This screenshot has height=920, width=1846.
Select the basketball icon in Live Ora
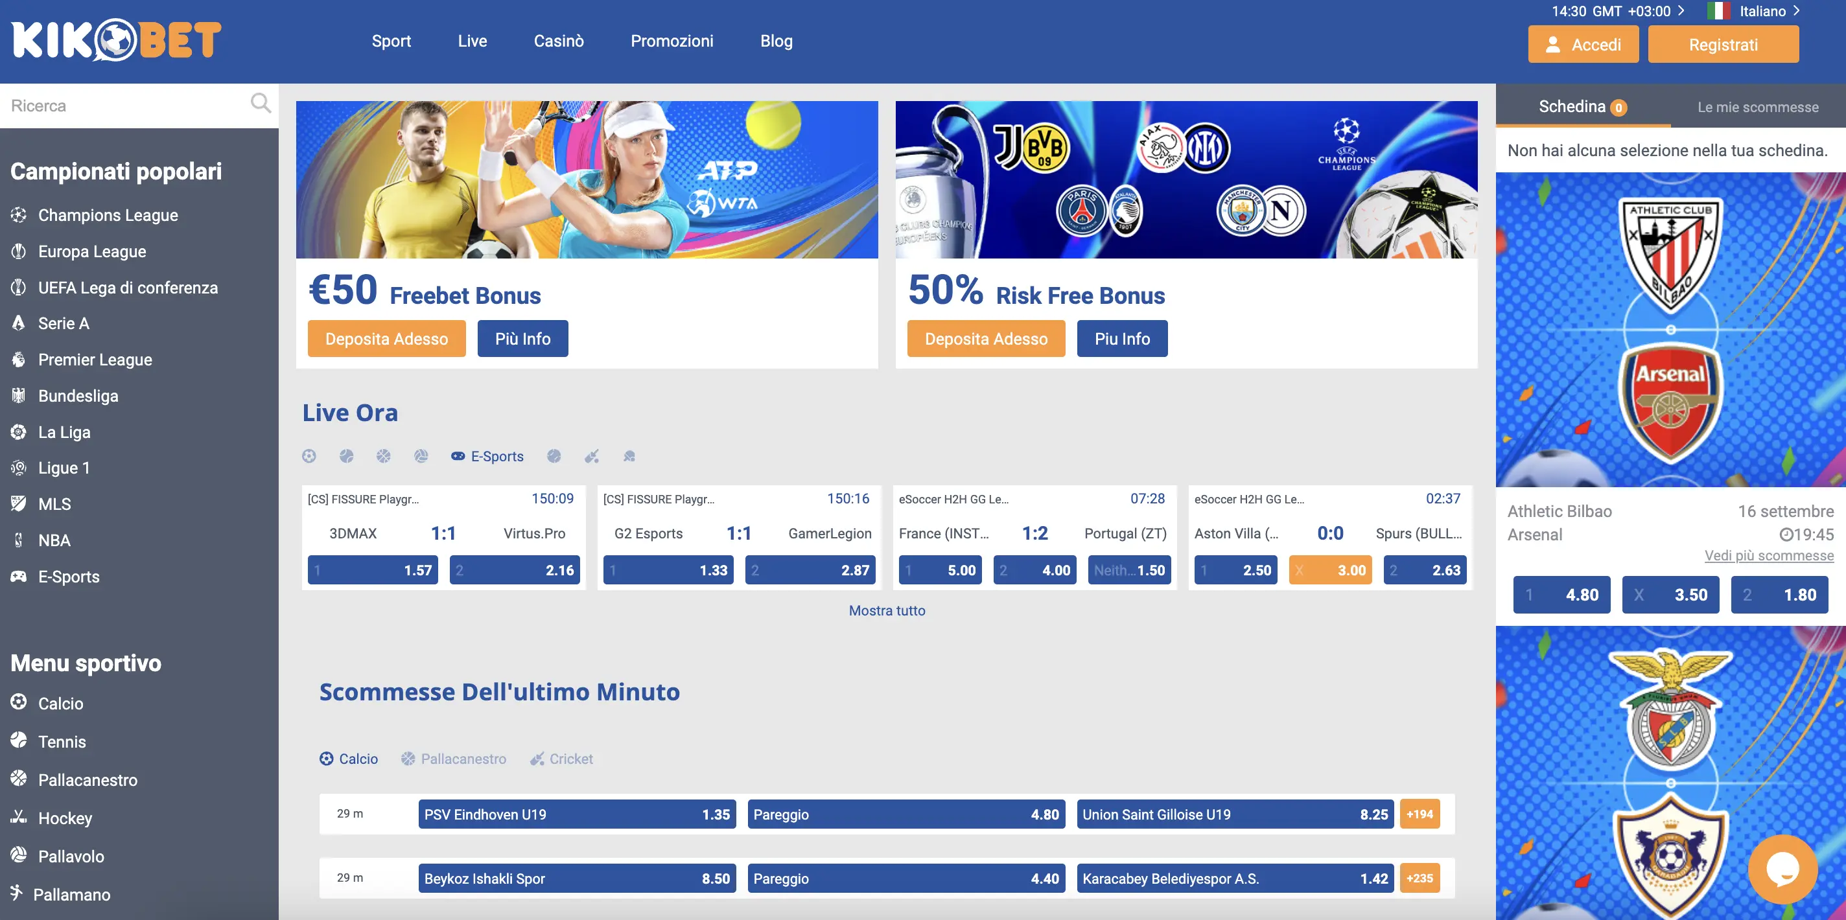click(x=384, y=456)
